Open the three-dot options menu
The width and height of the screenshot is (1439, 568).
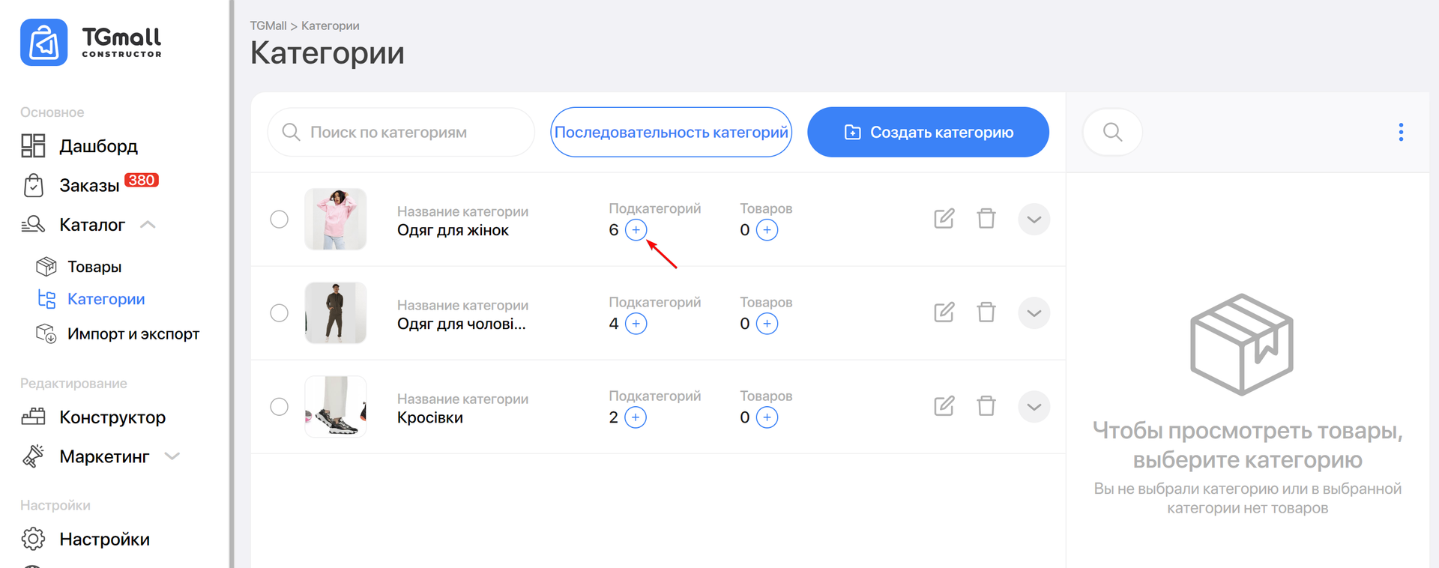[1400, 132]
